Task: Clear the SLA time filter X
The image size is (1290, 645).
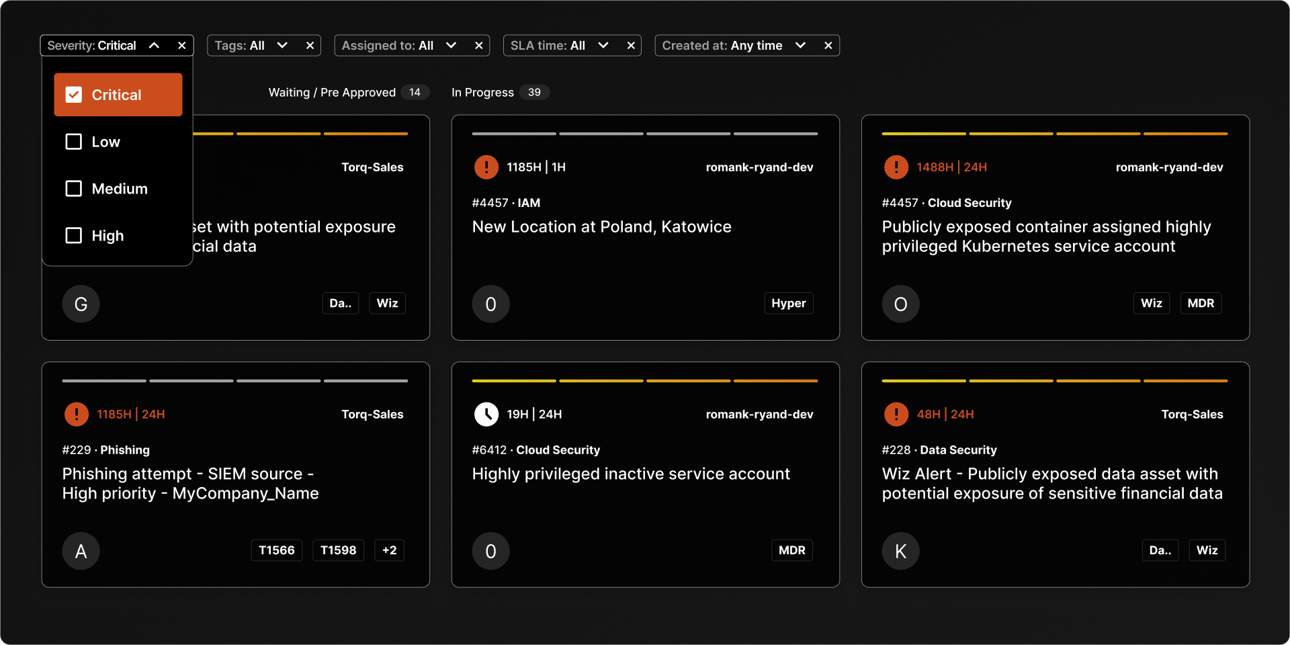Action: click(x=631, y=46)
